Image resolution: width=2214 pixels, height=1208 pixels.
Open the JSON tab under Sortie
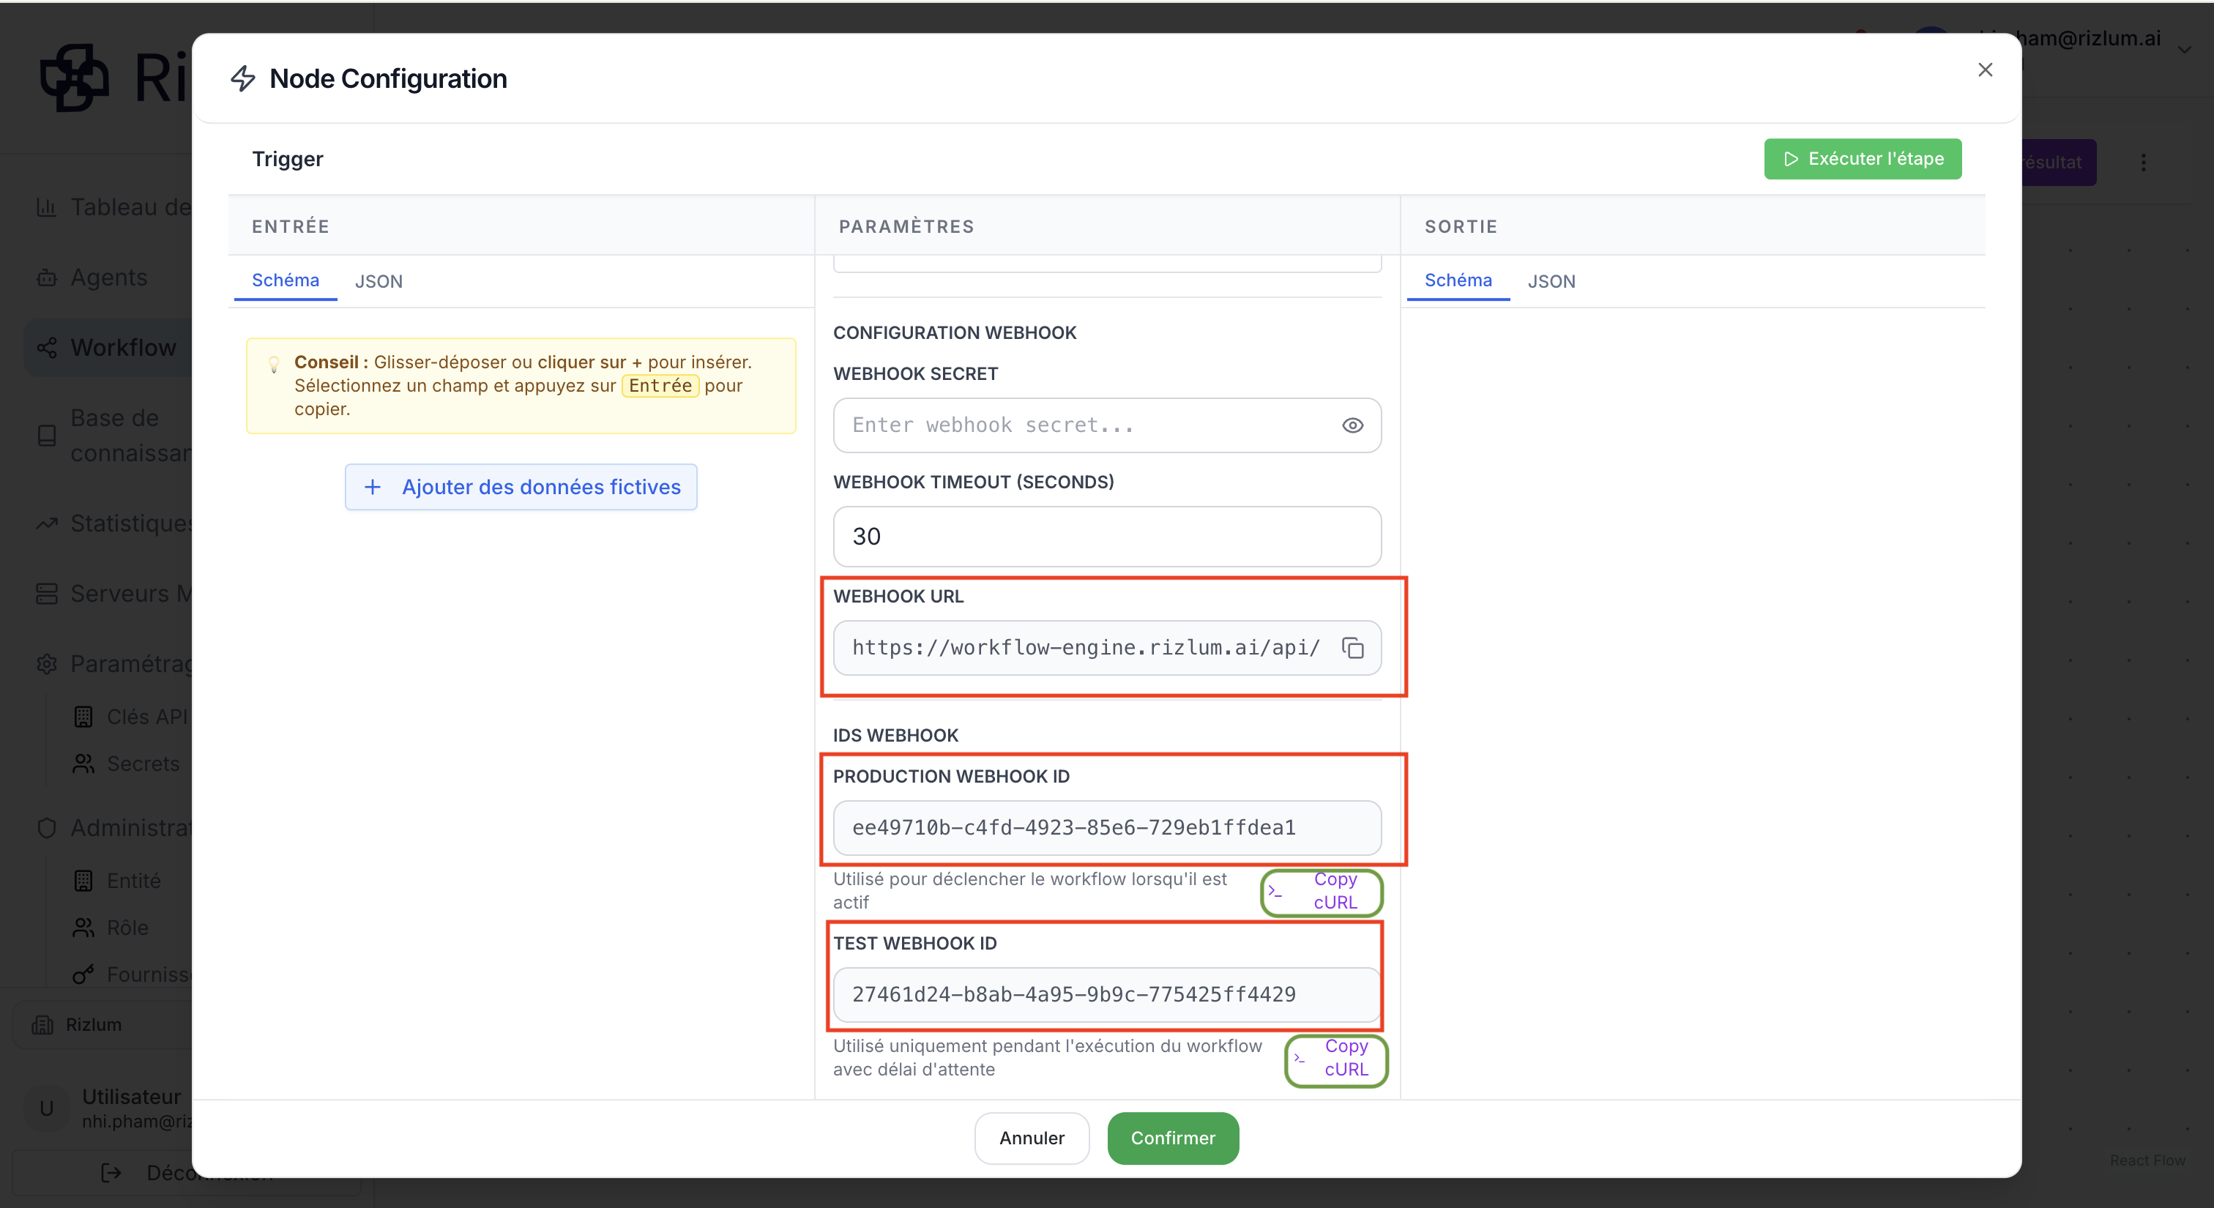1551,281
